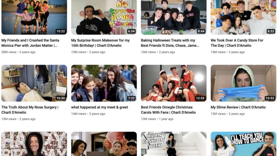This screenshot has height=156, width=278.
Task: Click '19M views • 2 years ago' text
Action: point(88,52)
